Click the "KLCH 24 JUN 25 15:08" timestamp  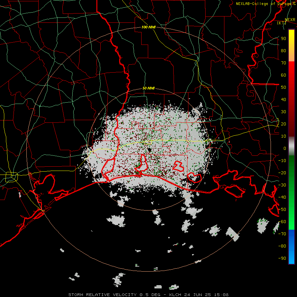coord(199,295)
